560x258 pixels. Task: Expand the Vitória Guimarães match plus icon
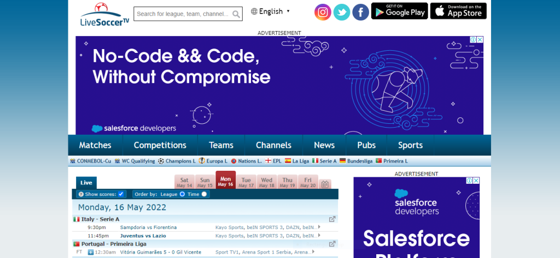(x=91, y=253)
